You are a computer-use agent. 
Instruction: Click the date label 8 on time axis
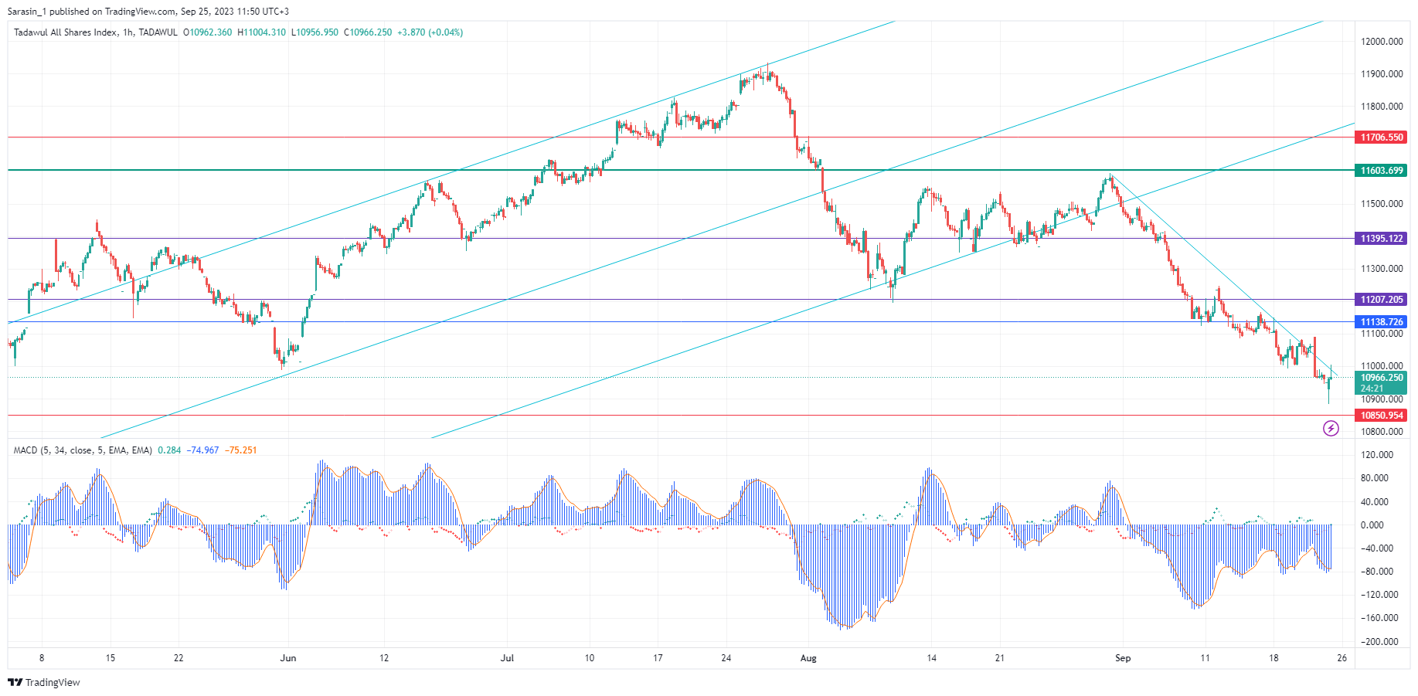click(x=42, y=658)
